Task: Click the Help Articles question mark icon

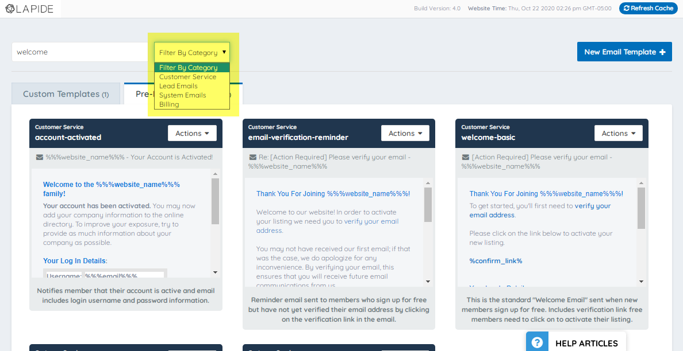Action: pos(537,343)
